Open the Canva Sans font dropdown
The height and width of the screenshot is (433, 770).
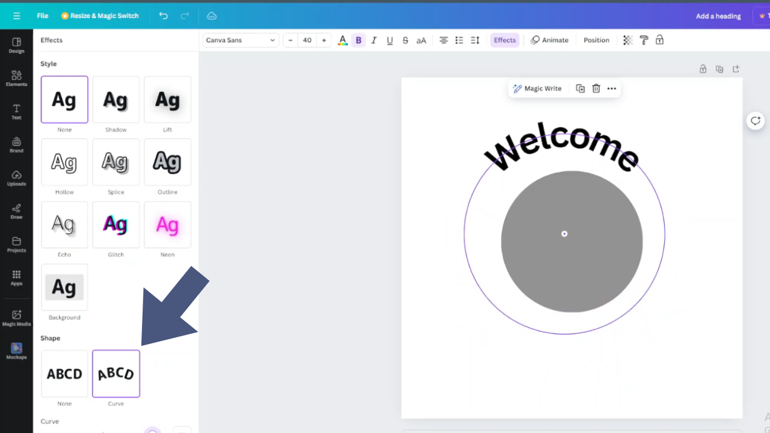coord(240,40)
